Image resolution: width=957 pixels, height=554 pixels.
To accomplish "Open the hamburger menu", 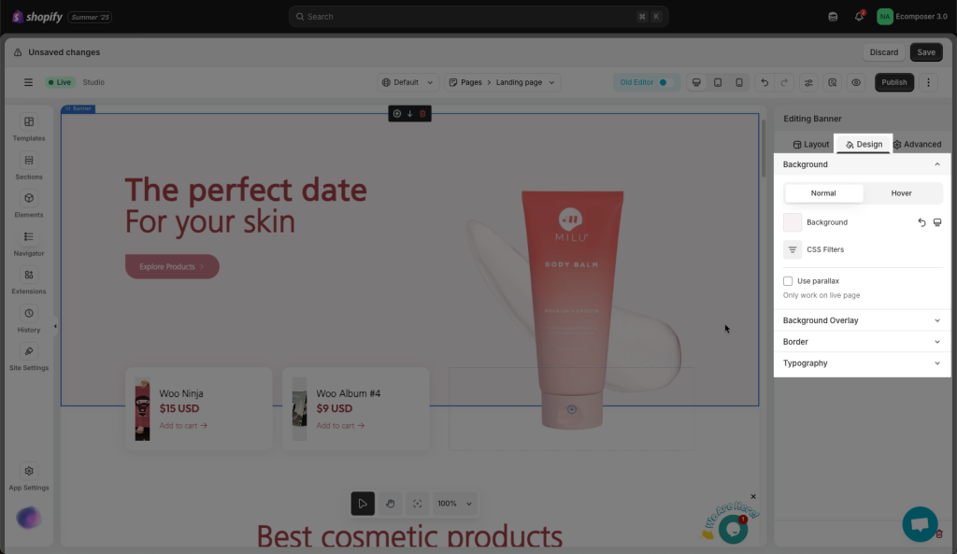I will point(28,82).
